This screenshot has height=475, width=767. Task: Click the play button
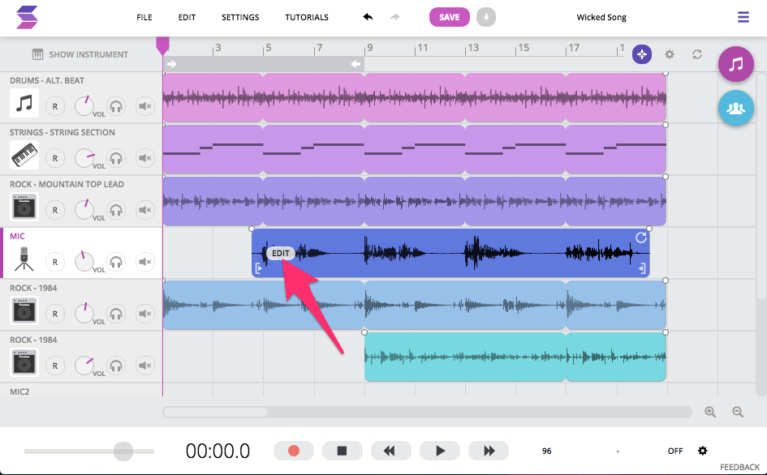click(x=440, y=451)
